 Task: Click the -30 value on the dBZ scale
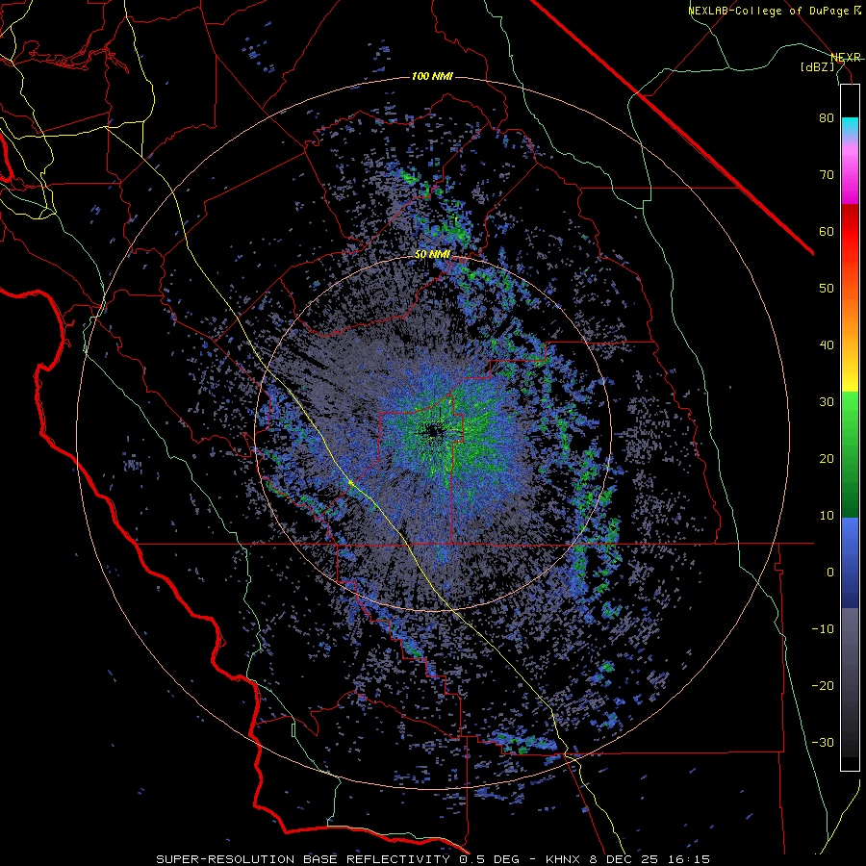pos(823,742)
